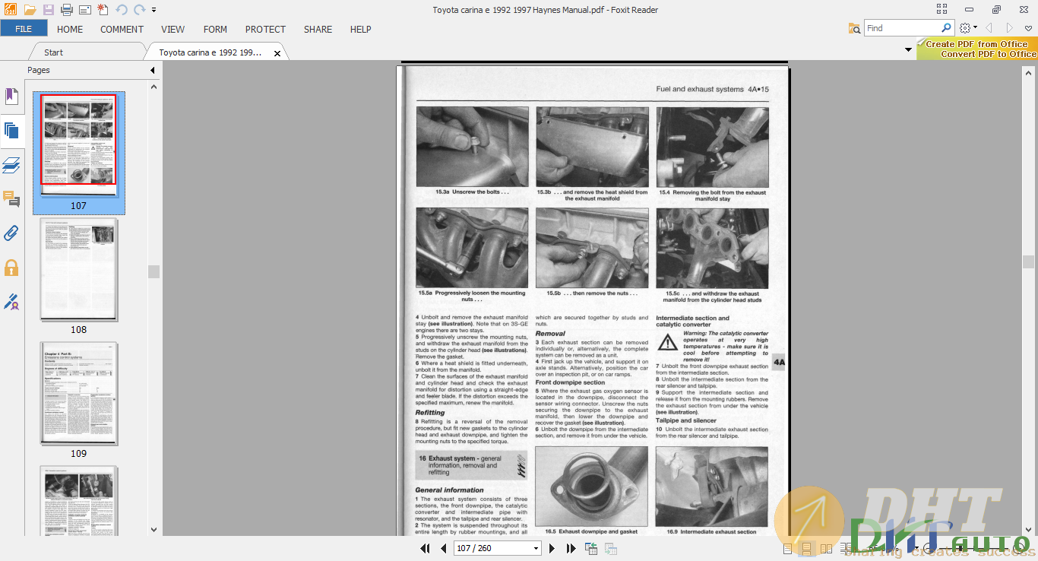This screenshot has width=1038, height=561.
Task: Click the magnifier search button in Find box
Action: (x=946, y=28)
